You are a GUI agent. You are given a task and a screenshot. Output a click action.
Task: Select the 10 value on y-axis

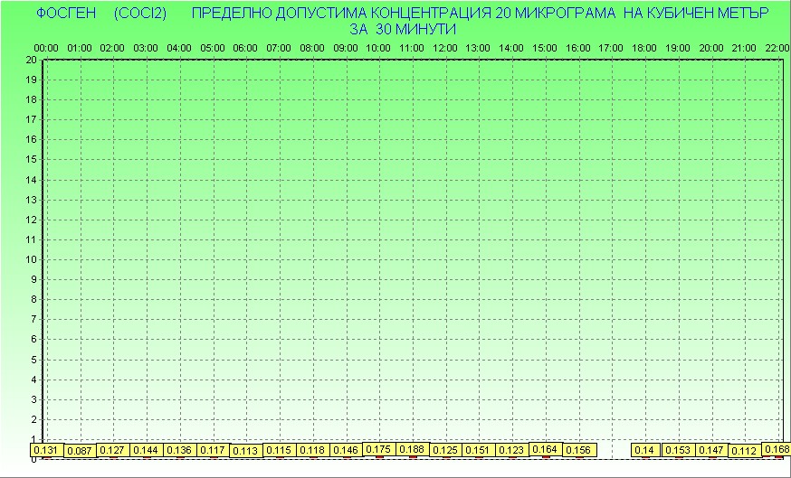tap(31, 259)
